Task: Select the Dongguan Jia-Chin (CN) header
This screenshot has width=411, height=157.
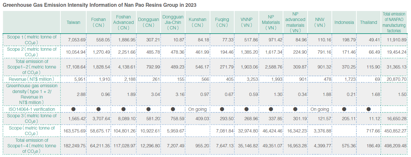Action: pyautogui.click(x=173, y=22)
